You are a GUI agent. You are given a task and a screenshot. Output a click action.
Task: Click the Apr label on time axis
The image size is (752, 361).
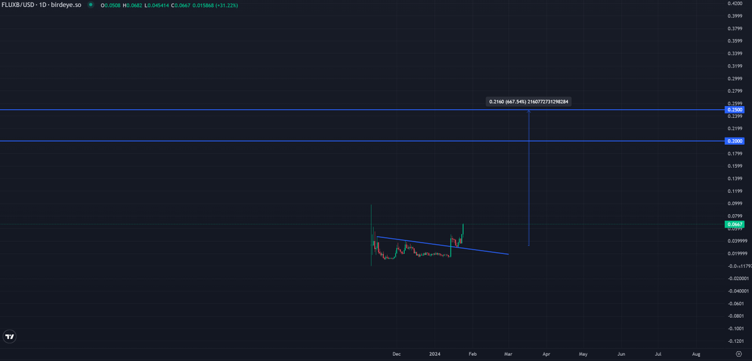[546, 354]
